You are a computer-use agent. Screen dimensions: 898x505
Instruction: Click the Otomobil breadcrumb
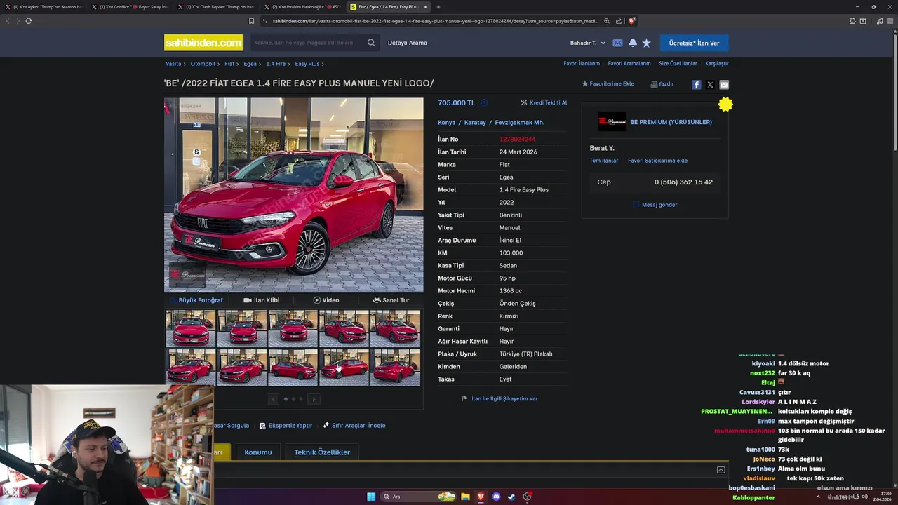tap(203, 64)
